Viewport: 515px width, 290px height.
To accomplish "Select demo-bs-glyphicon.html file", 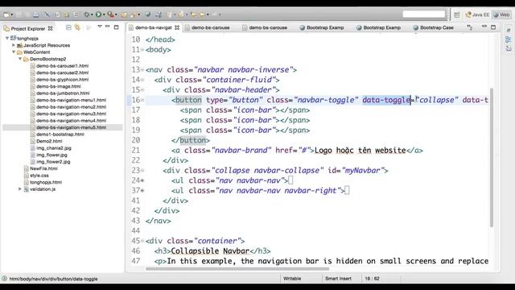I will tap(62, 80).
